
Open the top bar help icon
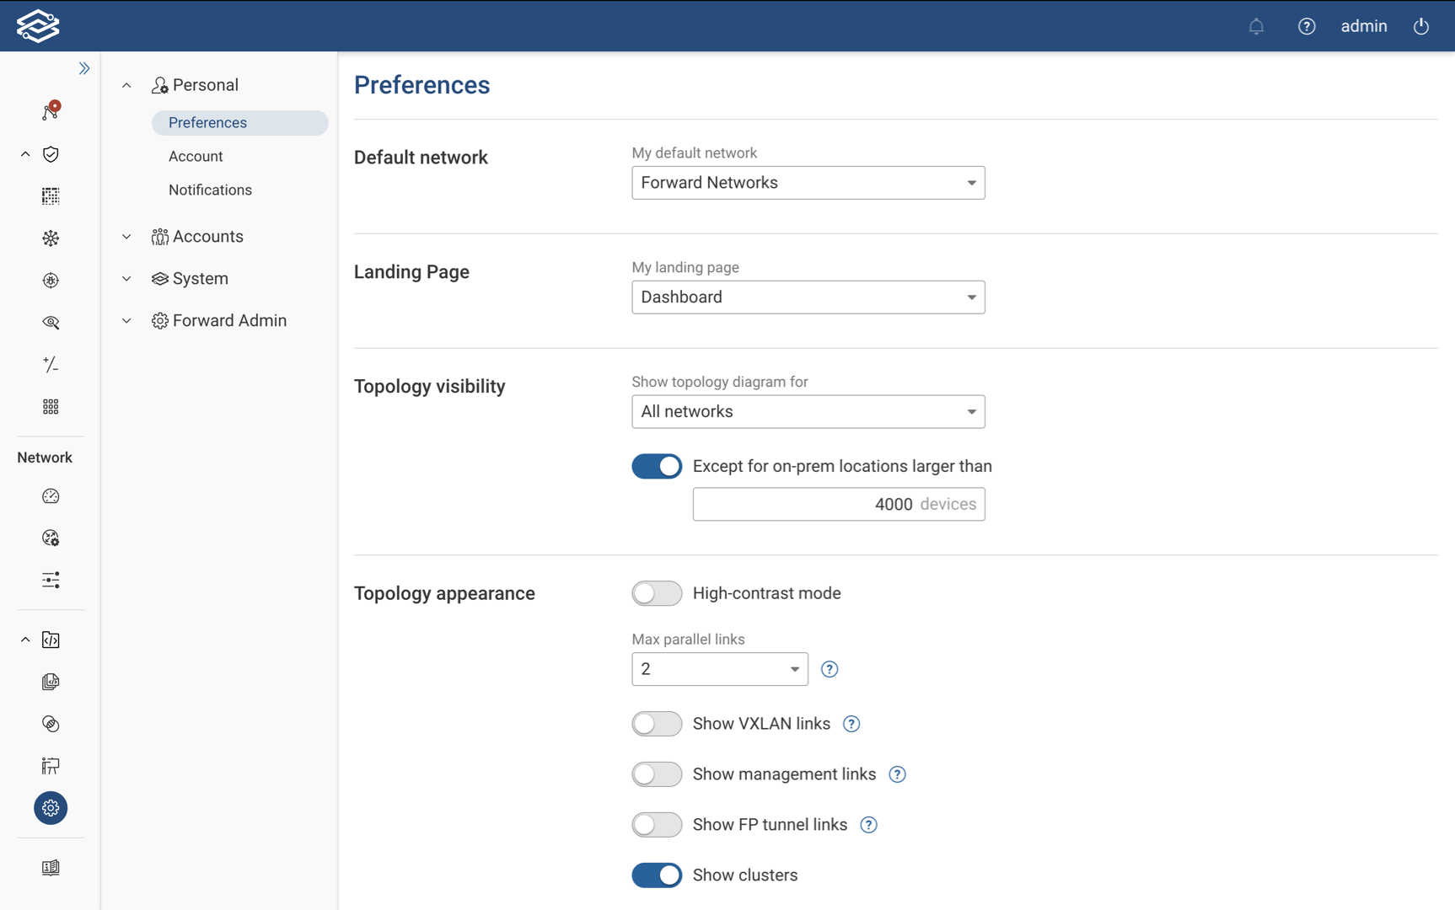pyautogui.click(x=1307, y=26)
